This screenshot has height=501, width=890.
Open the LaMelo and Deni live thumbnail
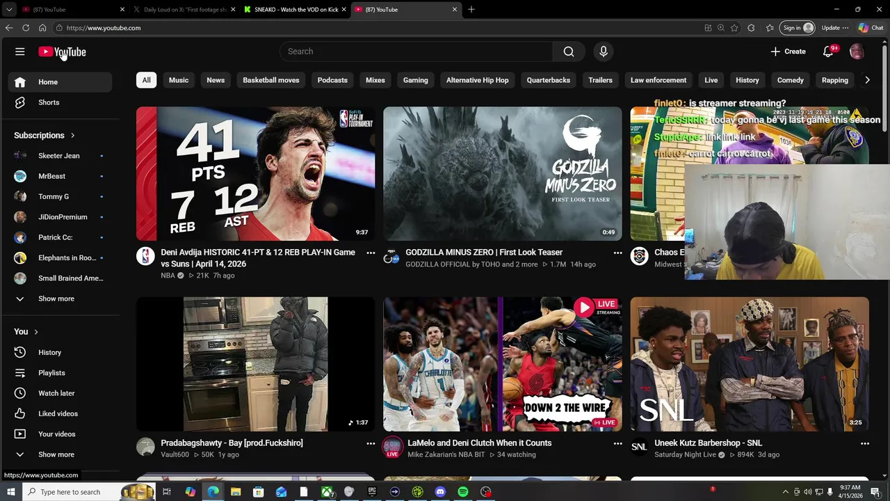click(x=503, y=364)
